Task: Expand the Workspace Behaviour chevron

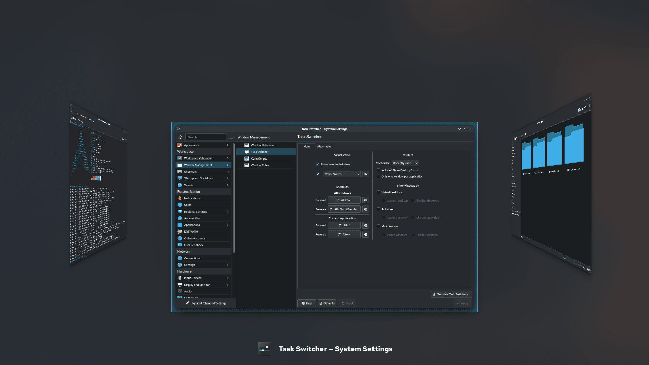Action: pyautogui.click(x=227, y=159)
